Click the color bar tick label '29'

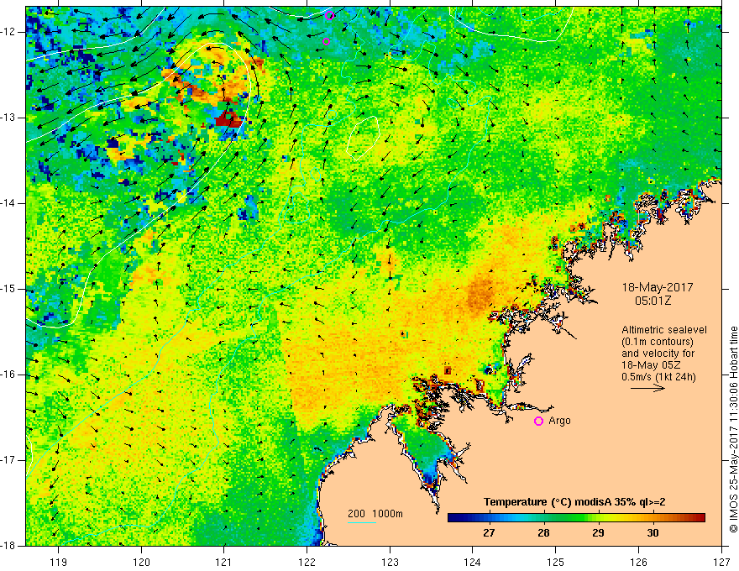[x=598, y=533]
